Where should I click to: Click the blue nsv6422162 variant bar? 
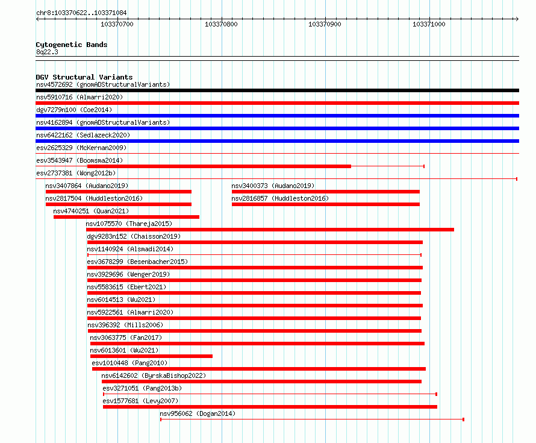pyautogui.click(x=277, y=141)
